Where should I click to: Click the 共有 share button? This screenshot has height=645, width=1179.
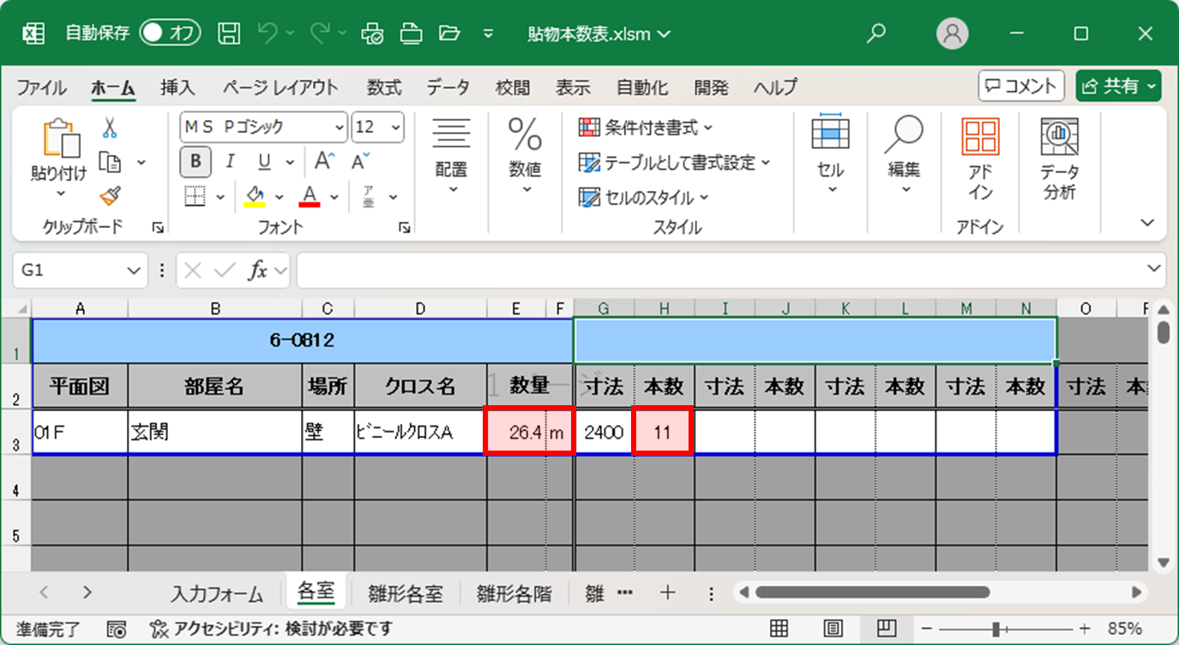click(x=1118, y=86)
